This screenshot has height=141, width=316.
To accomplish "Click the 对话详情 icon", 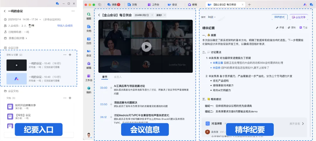I will coord(207,123).
